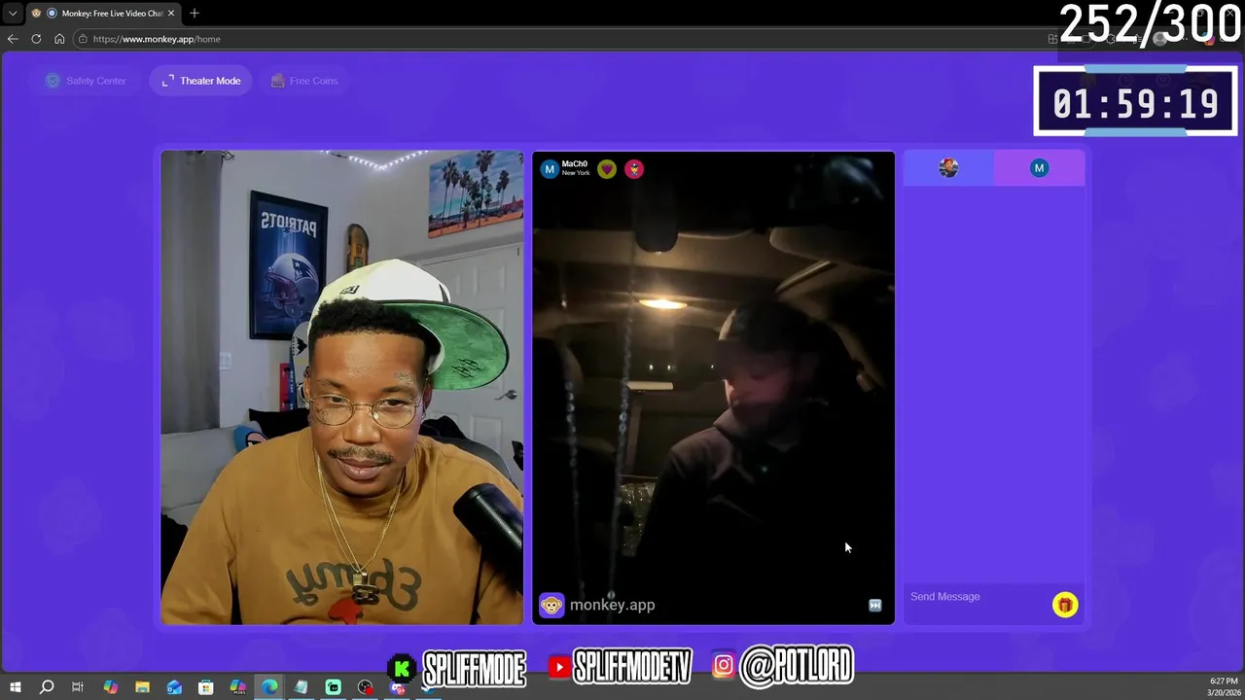Go to the browser home page
The image size is (1245, 700).
pos(59,39)
